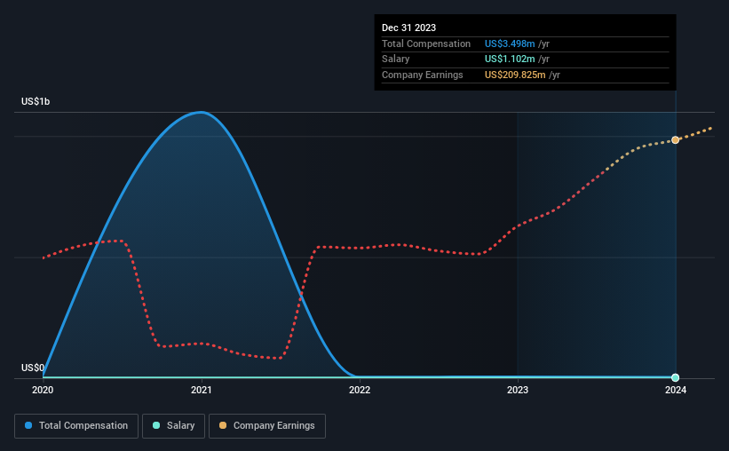Click the orange Company Earnings data point
729x451 pixels.
[675, 140]
